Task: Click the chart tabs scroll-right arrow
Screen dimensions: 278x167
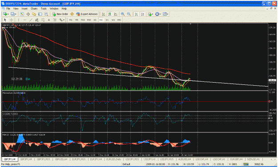Action: pyautogui.click(x=275, y=159)
